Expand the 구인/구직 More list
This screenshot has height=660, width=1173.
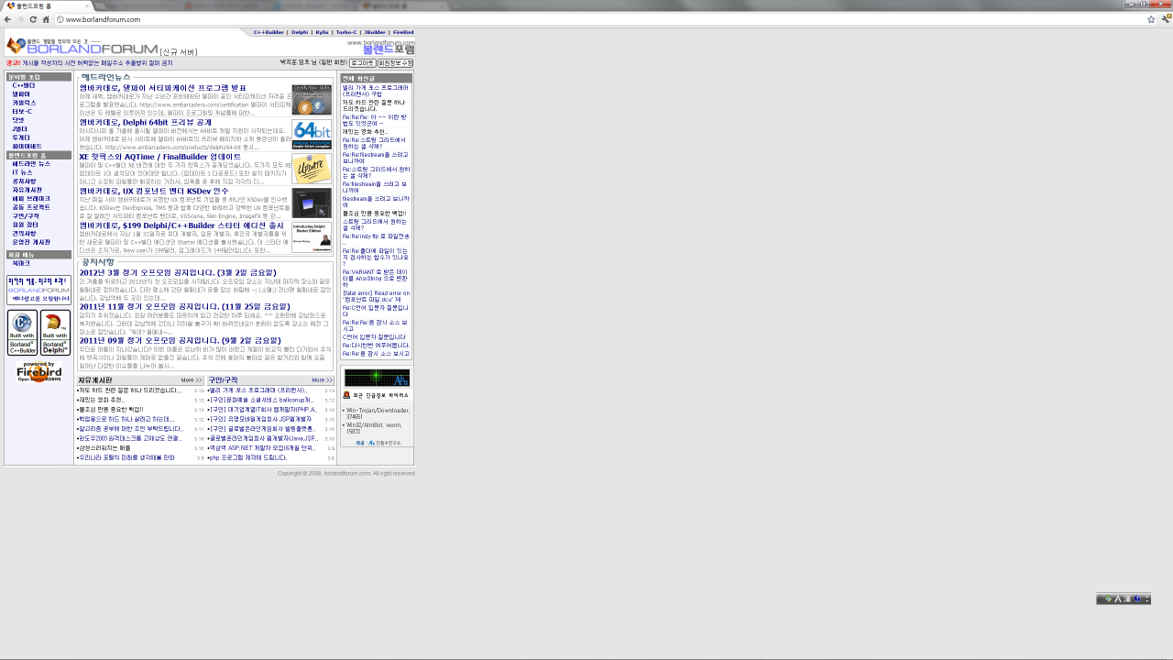point(322,379)
